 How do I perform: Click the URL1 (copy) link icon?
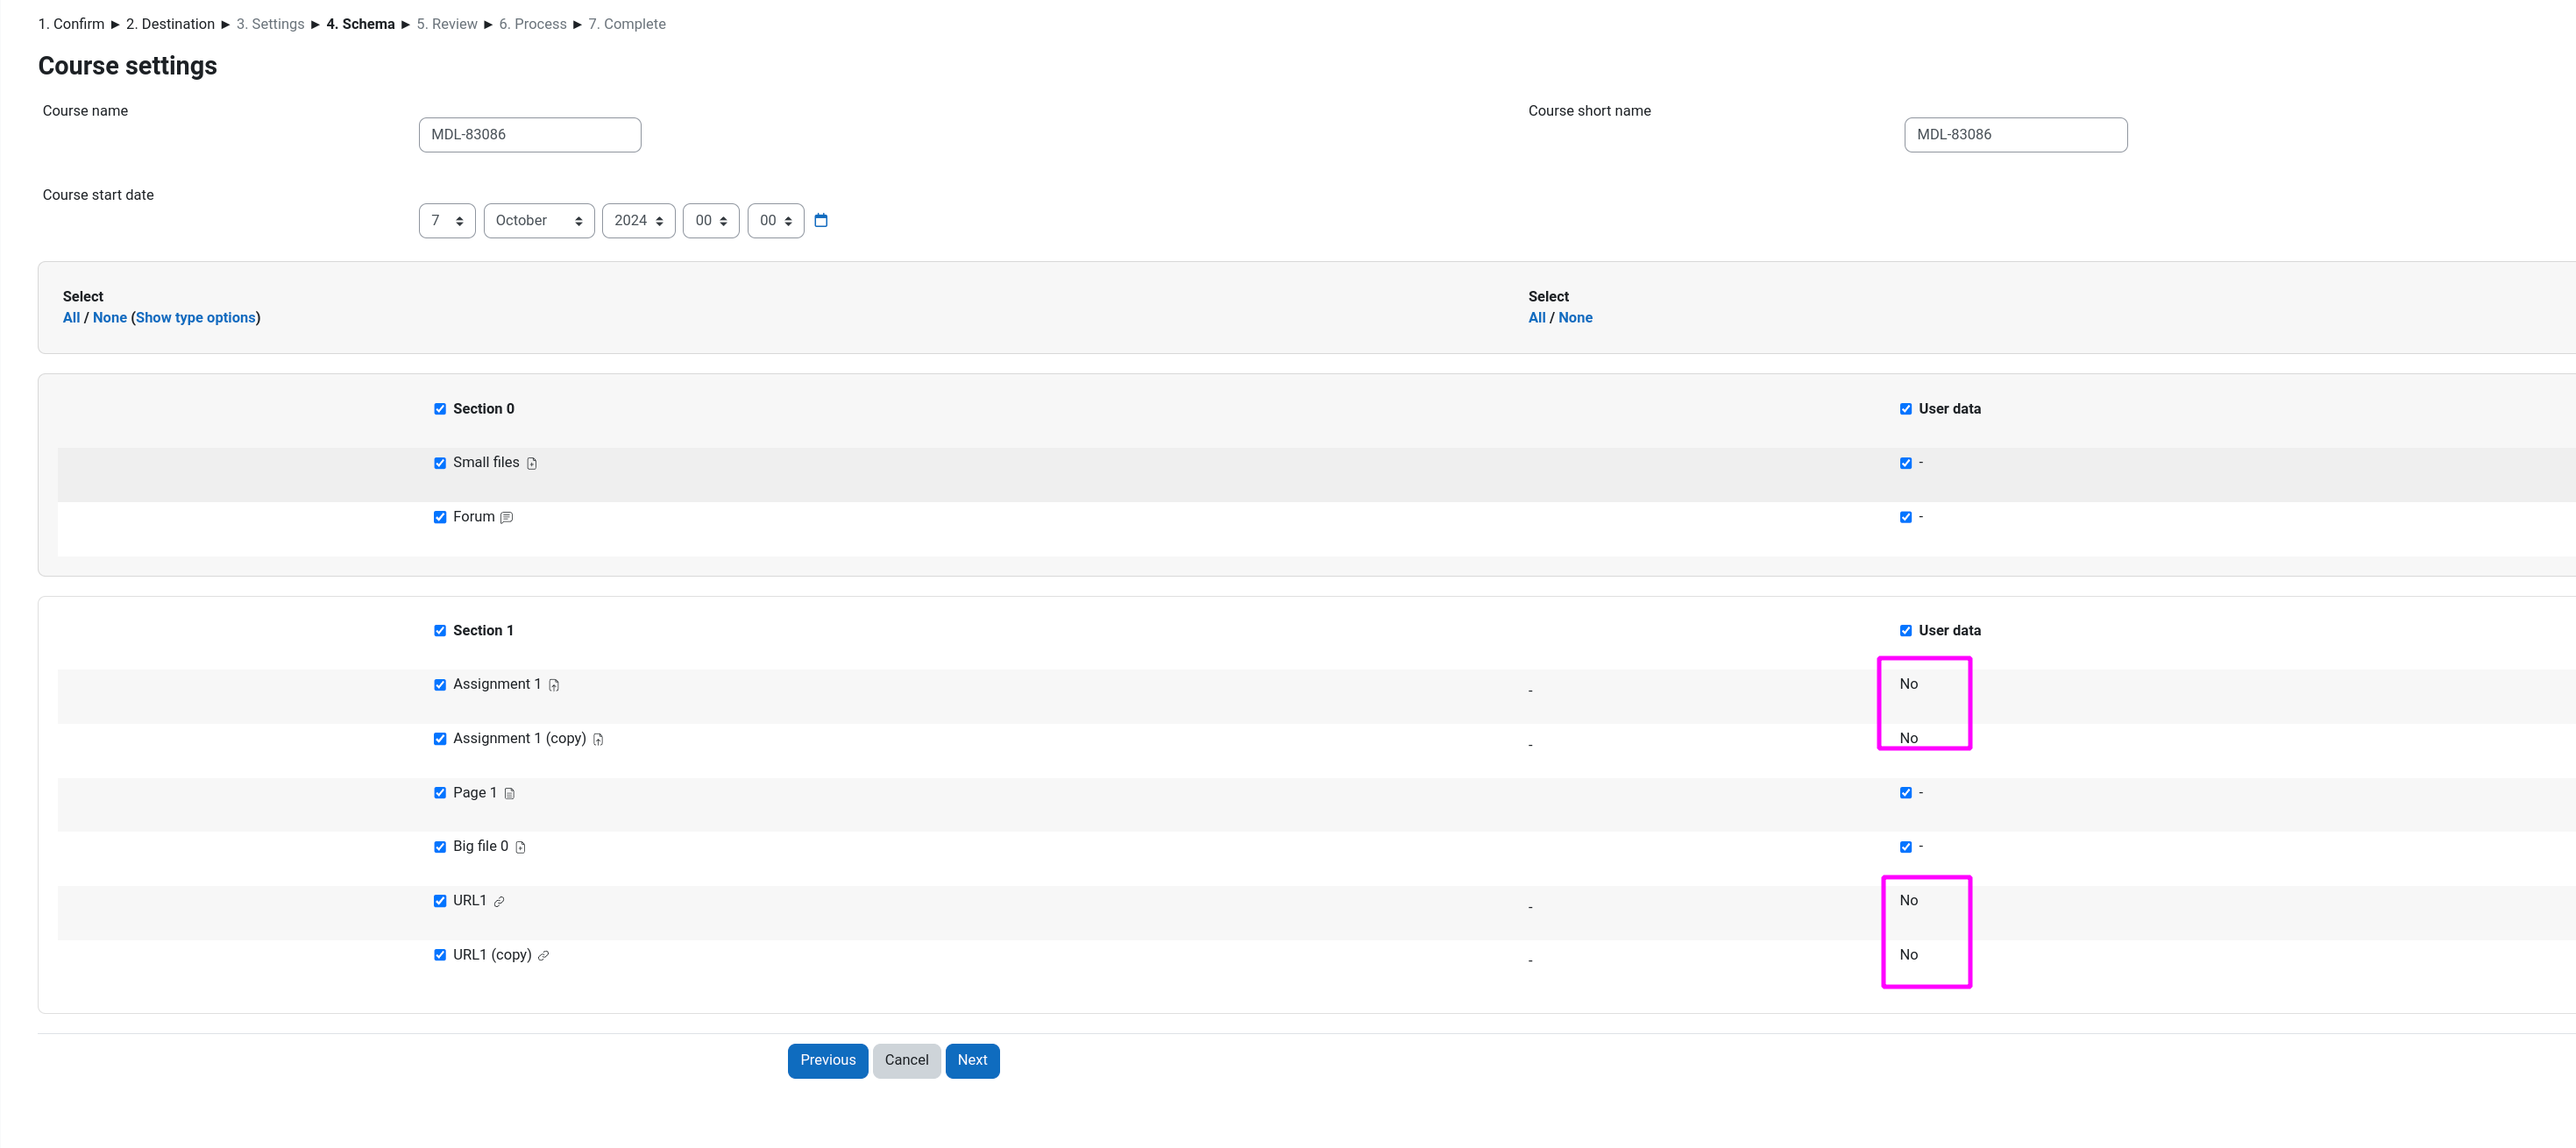pos(544,955)
